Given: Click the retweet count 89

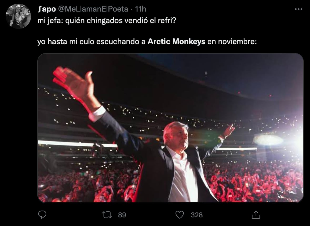Looking at the screenshot, I should tap(122, 215).
